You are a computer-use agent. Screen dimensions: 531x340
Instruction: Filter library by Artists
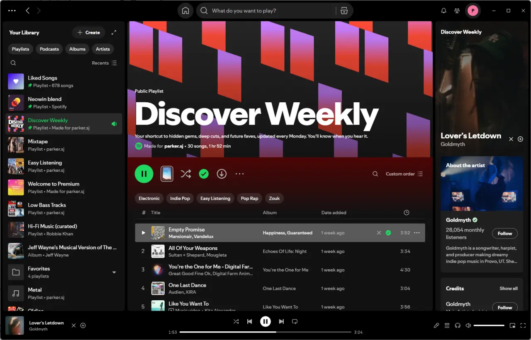(103, 49)
